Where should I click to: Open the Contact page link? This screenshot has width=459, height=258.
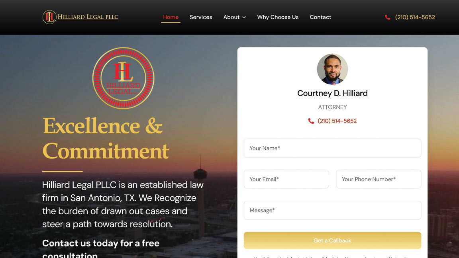pyautogui.click(x=320, y=17)
